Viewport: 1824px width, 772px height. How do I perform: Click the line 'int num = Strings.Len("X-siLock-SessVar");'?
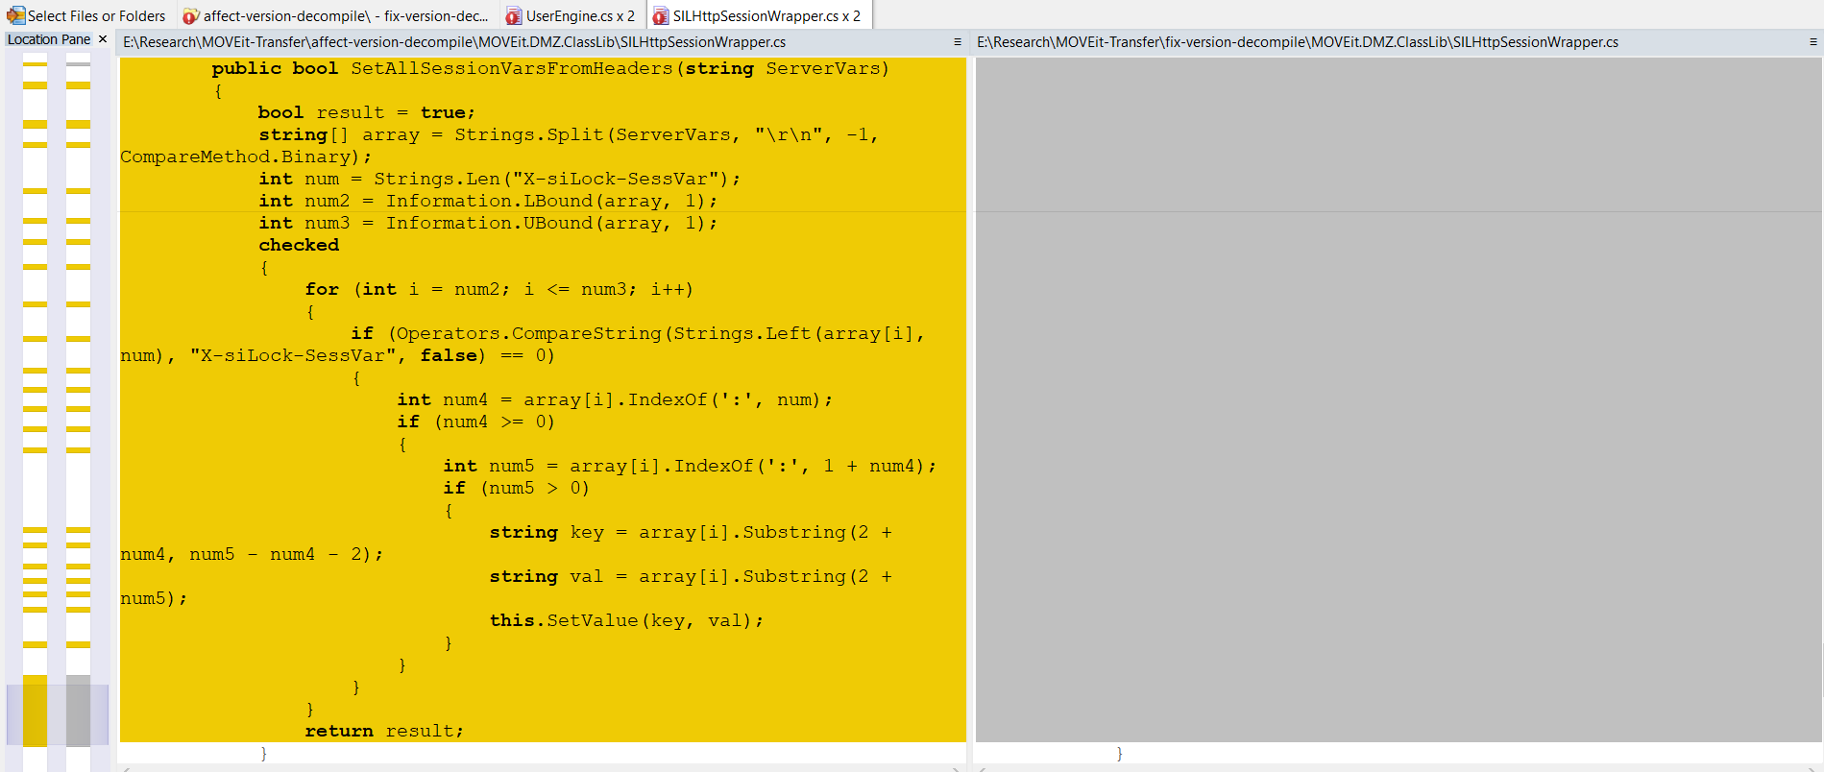click(499, 179)
